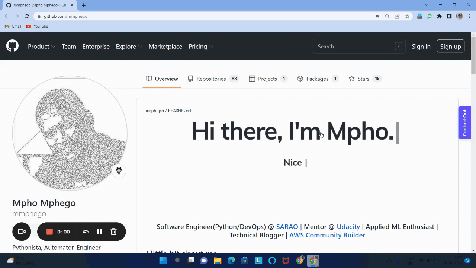476x268 pixels.
Task: Open the Team page in the header
Action: [69, 47]
